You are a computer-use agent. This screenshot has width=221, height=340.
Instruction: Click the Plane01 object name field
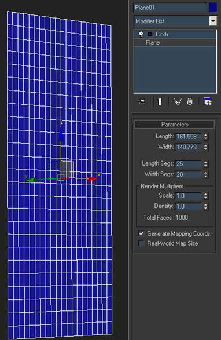pos(170,8)
